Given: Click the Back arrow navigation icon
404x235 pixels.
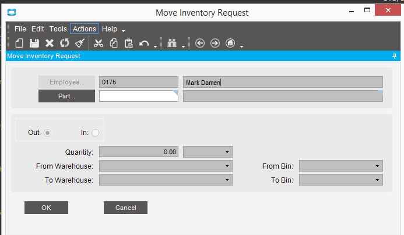Looking at the screenshot, I should pos(200,43).
